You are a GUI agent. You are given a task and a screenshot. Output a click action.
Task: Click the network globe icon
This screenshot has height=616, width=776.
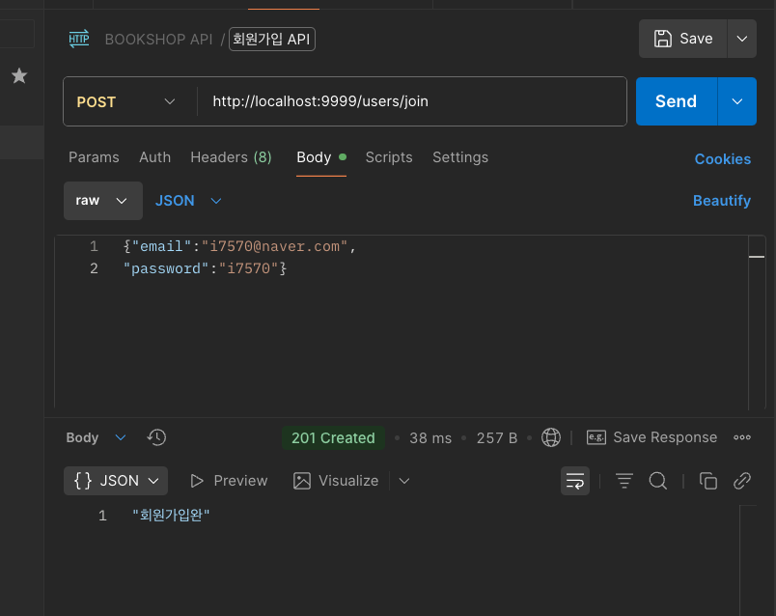point(551,437)
